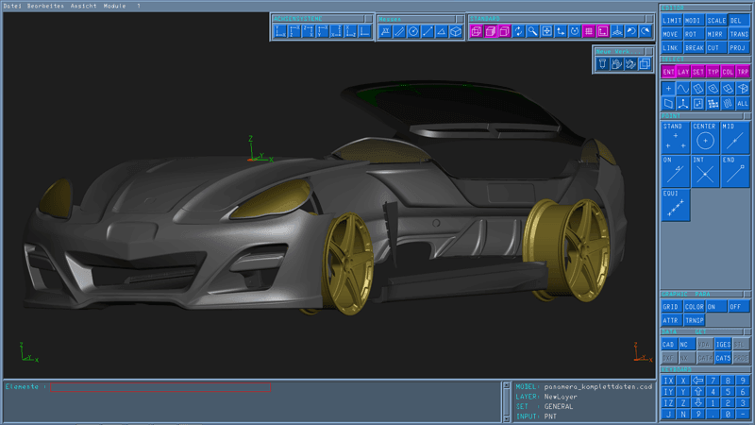Click the MIRR editor button

[x=715, y=34]
